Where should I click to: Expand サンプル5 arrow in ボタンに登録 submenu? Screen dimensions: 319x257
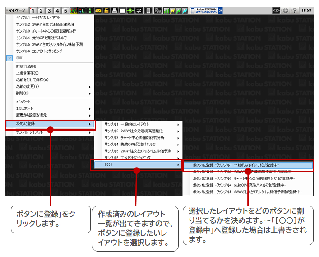pos(178,151)
